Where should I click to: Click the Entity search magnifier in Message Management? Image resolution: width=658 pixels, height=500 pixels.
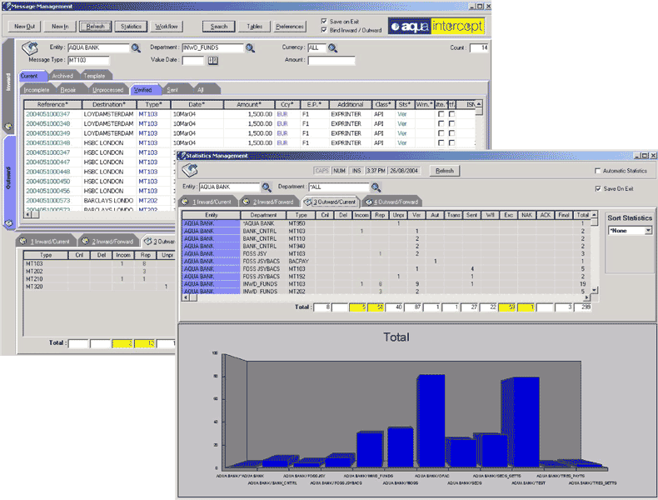[136, 48]
